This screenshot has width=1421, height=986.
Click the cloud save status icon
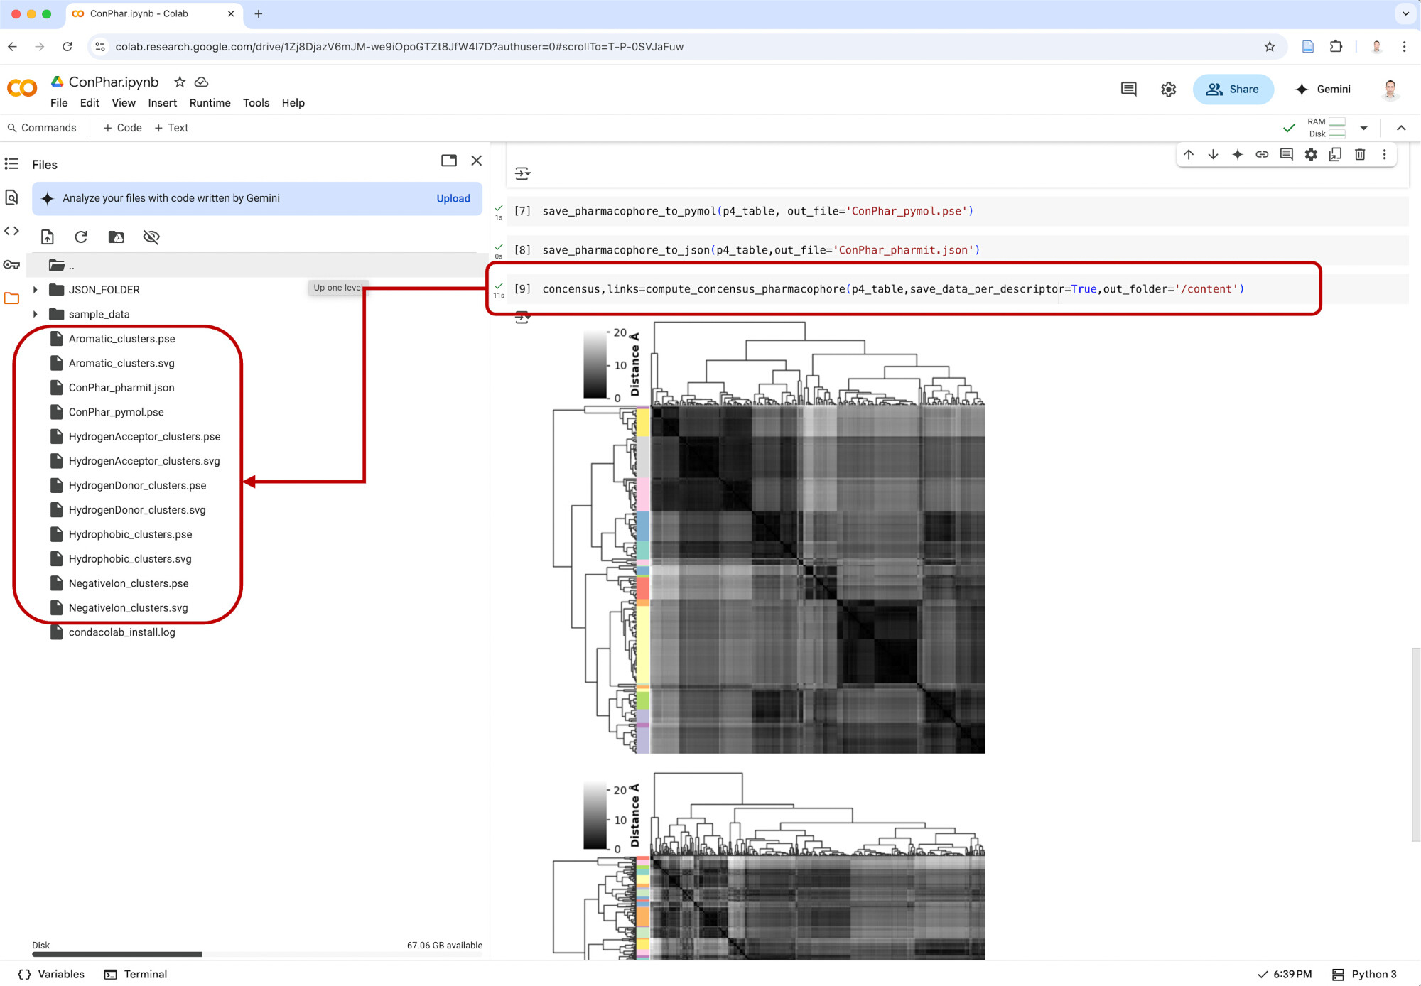202,82
